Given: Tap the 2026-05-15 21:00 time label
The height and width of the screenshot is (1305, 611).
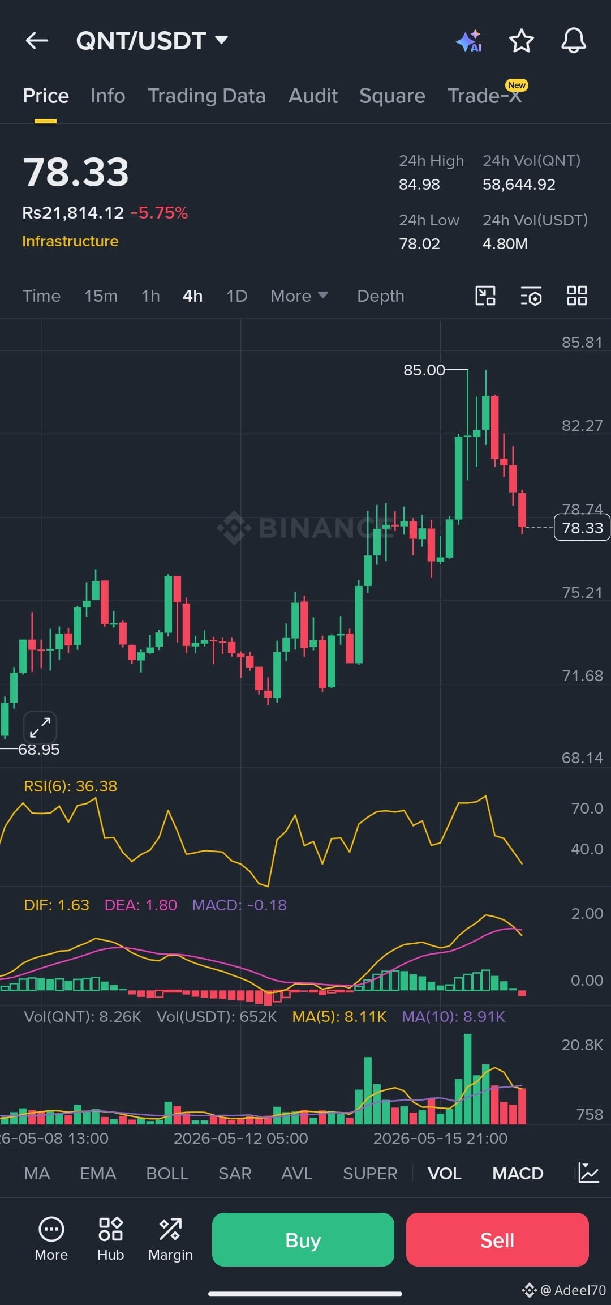Looking at the screenshot, I should pyautogui.click(x=440, y=1138).
